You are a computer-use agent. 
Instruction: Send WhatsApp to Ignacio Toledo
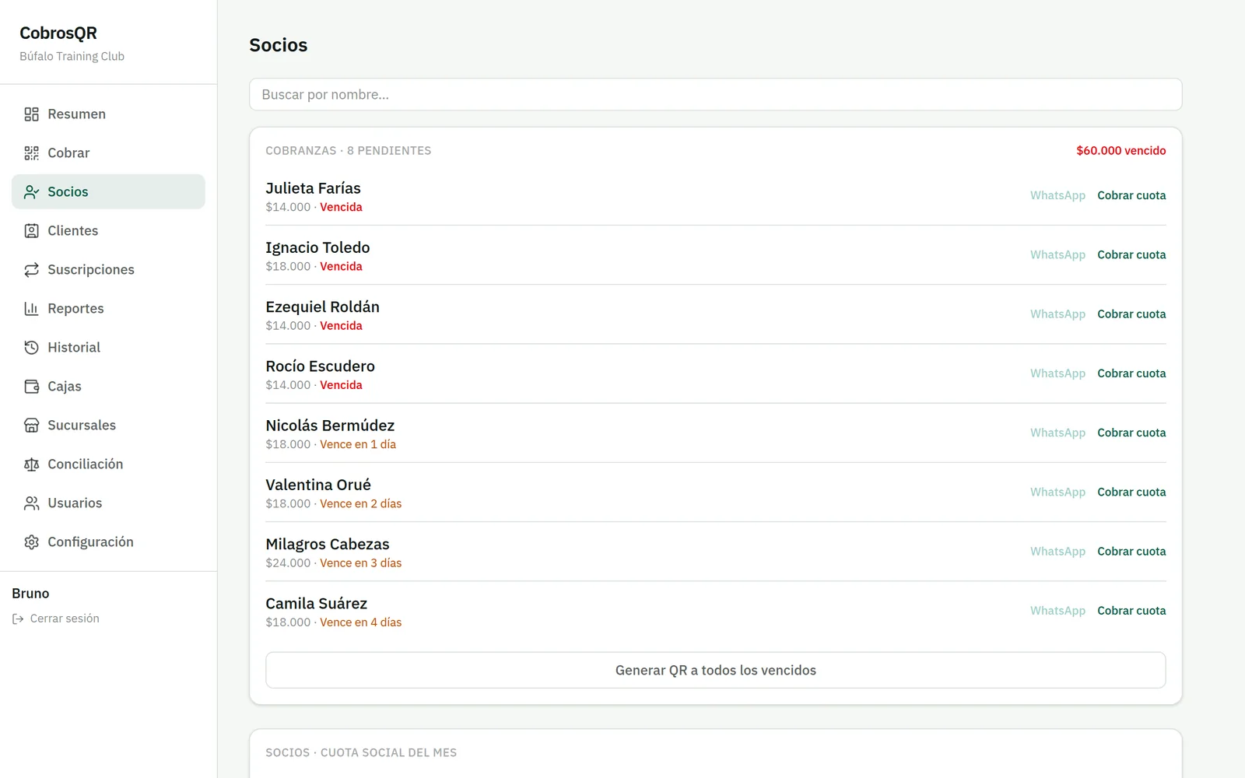pyautogui.click(x=1057, y=254)
